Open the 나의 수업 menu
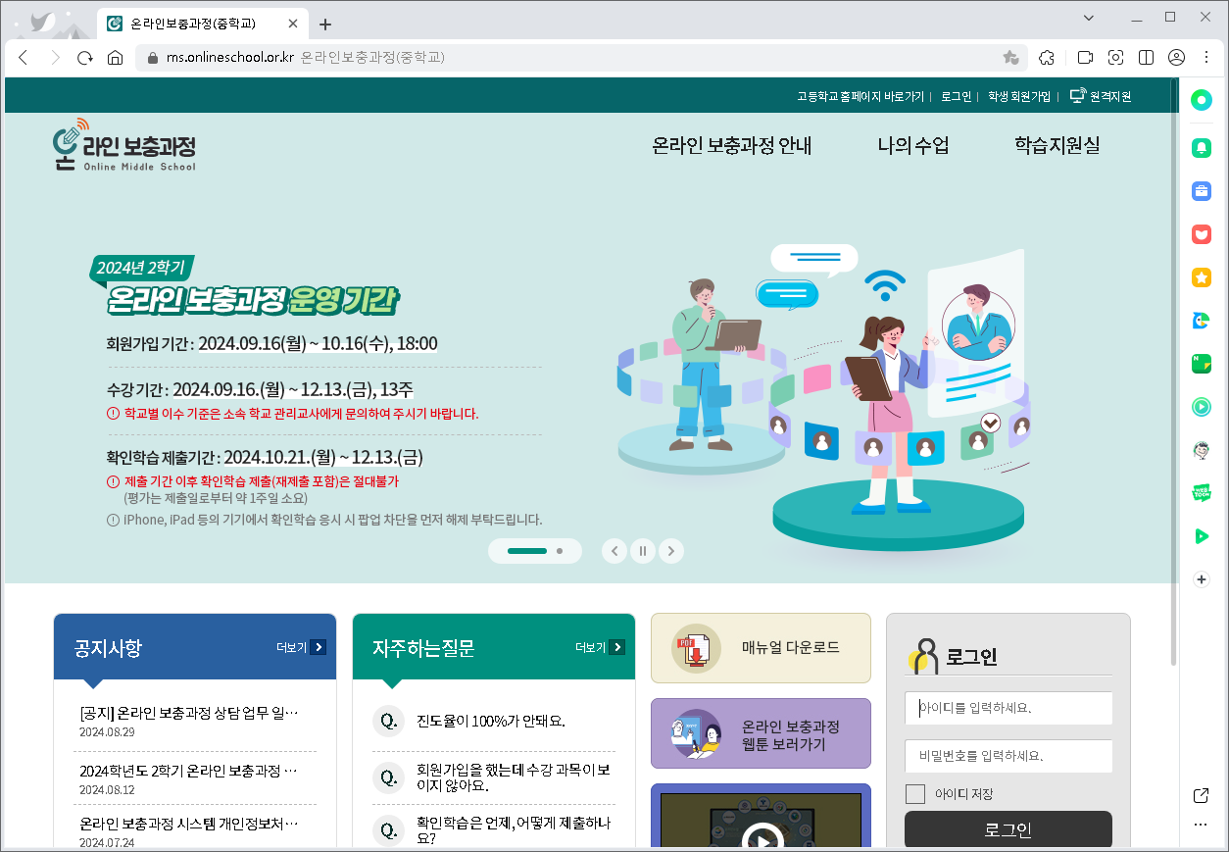1229x852 pixels. tap(911, 146)
